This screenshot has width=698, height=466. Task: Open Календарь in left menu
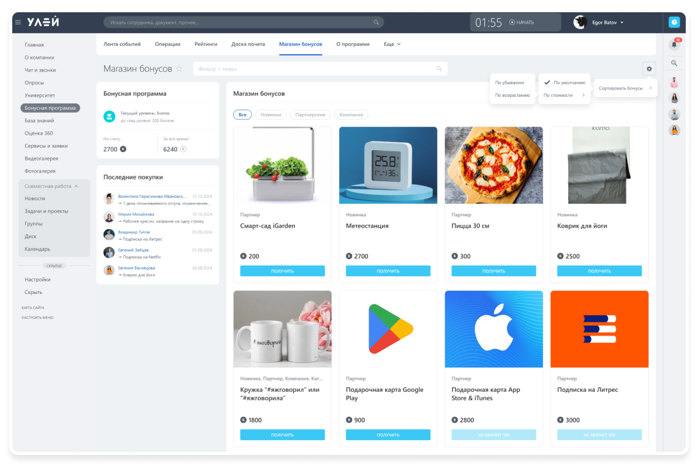click(x=37, y=249)
